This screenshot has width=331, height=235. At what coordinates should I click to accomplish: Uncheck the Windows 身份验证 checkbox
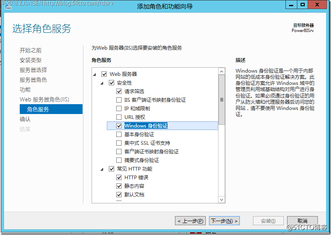[119, 125]
